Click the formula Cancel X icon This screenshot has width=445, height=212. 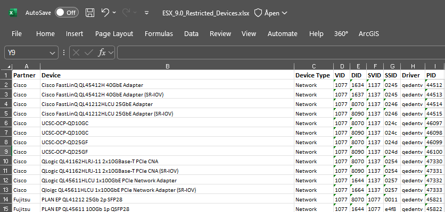[77, 52]
